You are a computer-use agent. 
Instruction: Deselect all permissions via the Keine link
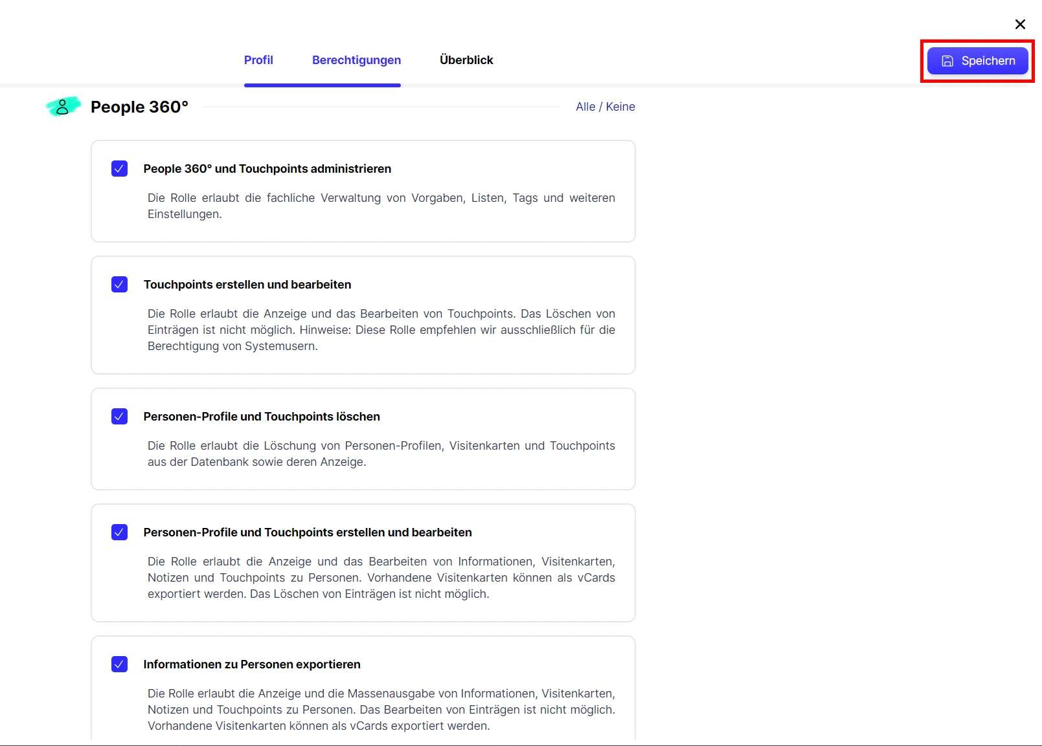(x=620, y=107)
